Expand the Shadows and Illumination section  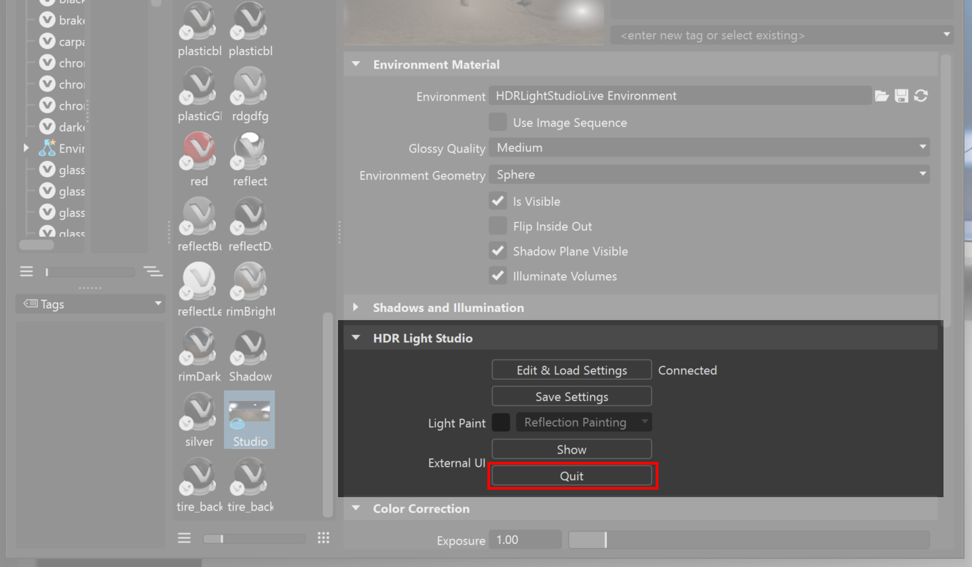(x=356, y=307)
